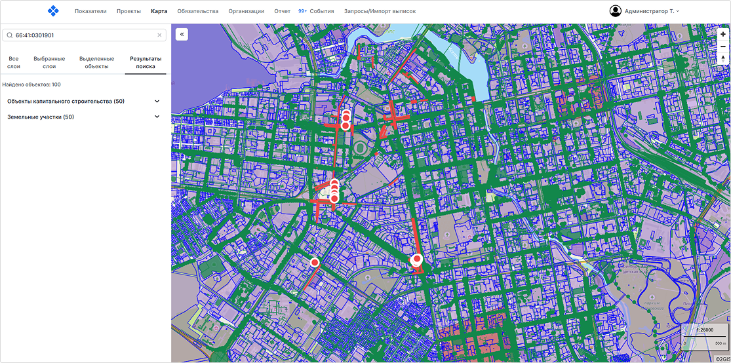Screen dimensions: 731x363
Task: Open the Показатели menu
Action: click(90, 11)
